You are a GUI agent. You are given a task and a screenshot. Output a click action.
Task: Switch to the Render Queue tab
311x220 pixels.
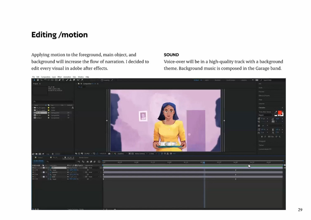84,157
